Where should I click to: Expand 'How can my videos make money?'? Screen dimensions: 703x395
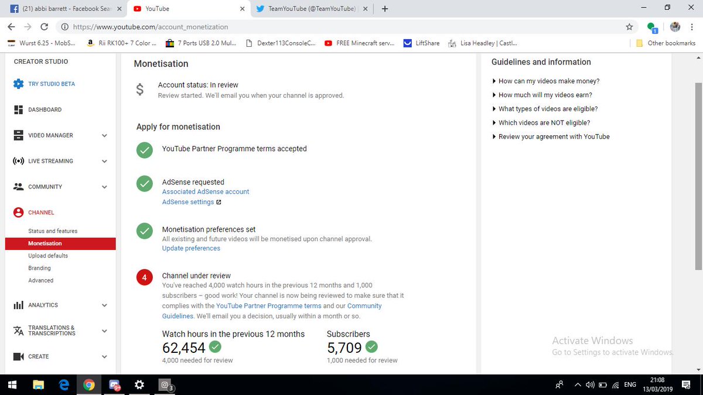545,81
